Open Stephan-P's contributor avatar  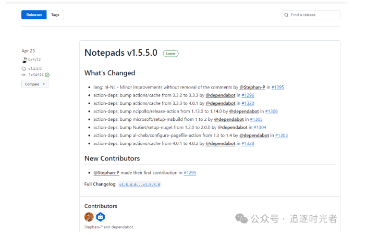(89, 217)
